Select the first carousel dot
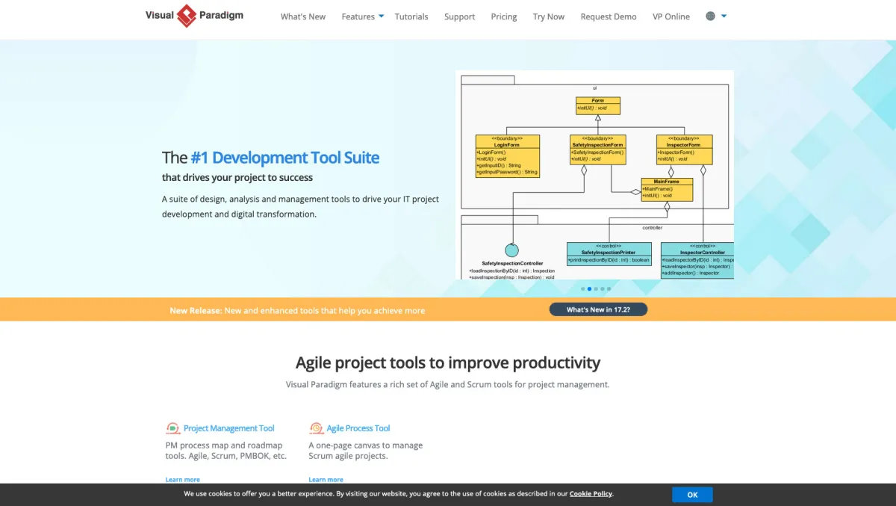 [583, 289]
